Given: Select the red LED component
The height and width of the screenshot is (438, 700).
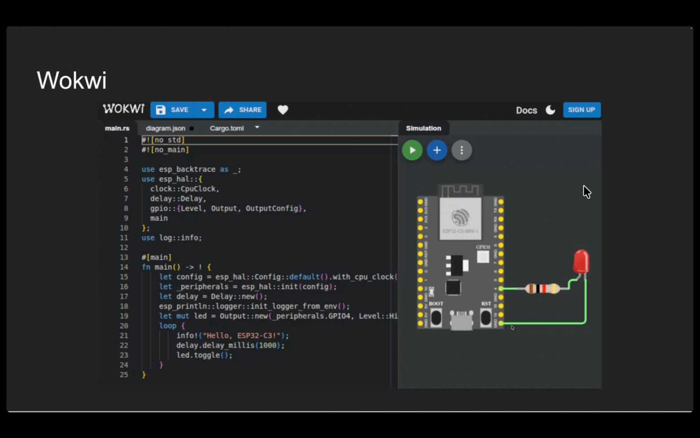Looking at the screenshot, I should coord(581,262).
